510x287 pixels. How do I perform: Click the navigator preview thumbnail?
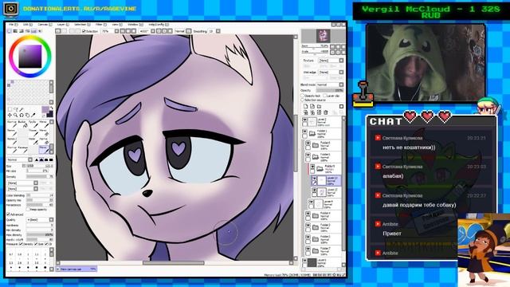click(x=323, y=35)
